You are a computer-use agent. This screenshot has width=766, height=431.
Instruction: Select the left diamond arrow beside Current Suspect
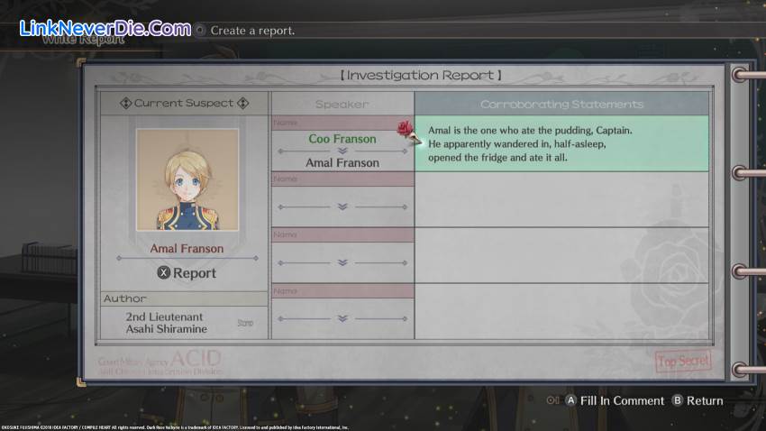[125, 103]
